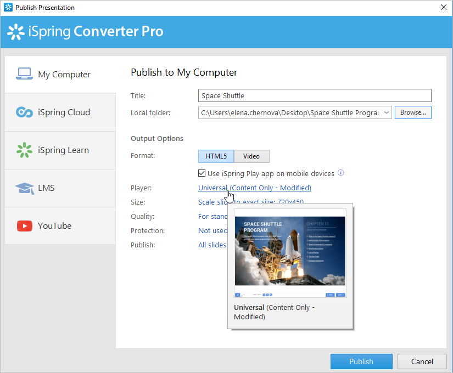
Task: Click the Publish button
Action: tap(361, 361)
